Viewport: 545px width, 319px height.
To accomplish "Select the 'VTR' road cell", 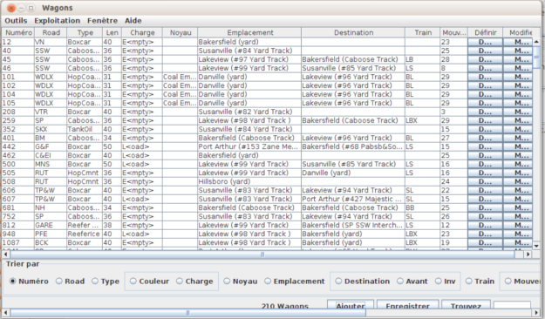I will click(x=51, y=112).
